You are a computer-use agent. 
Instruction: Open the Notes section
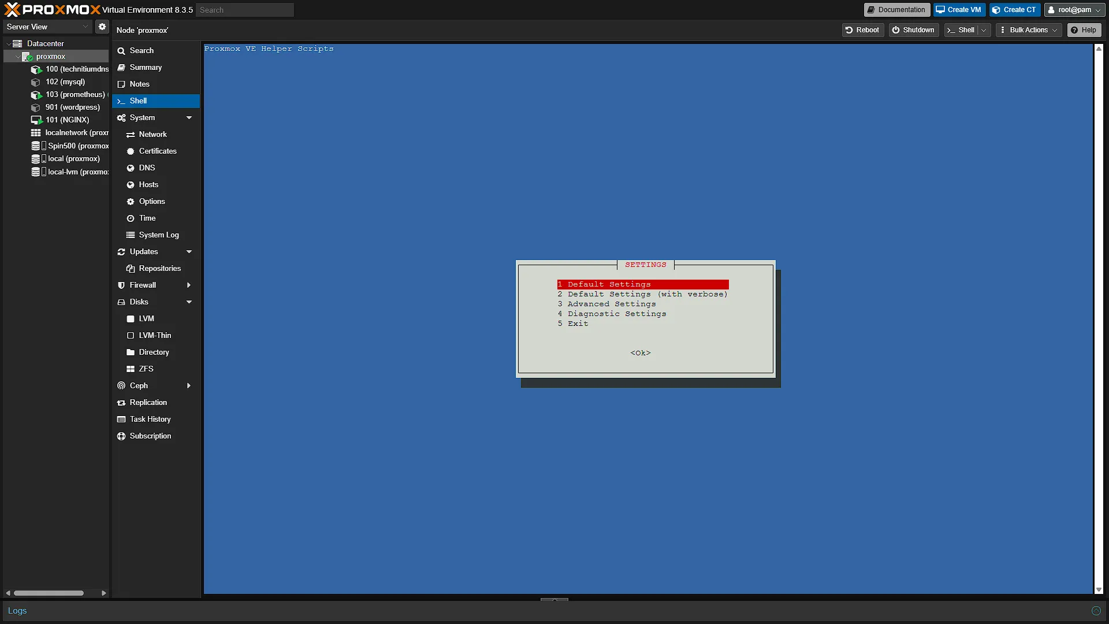pyautogui.click(x=156, y=84)
